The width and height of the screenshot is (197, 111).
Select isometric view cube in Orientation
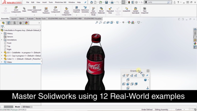click(145, 80)
